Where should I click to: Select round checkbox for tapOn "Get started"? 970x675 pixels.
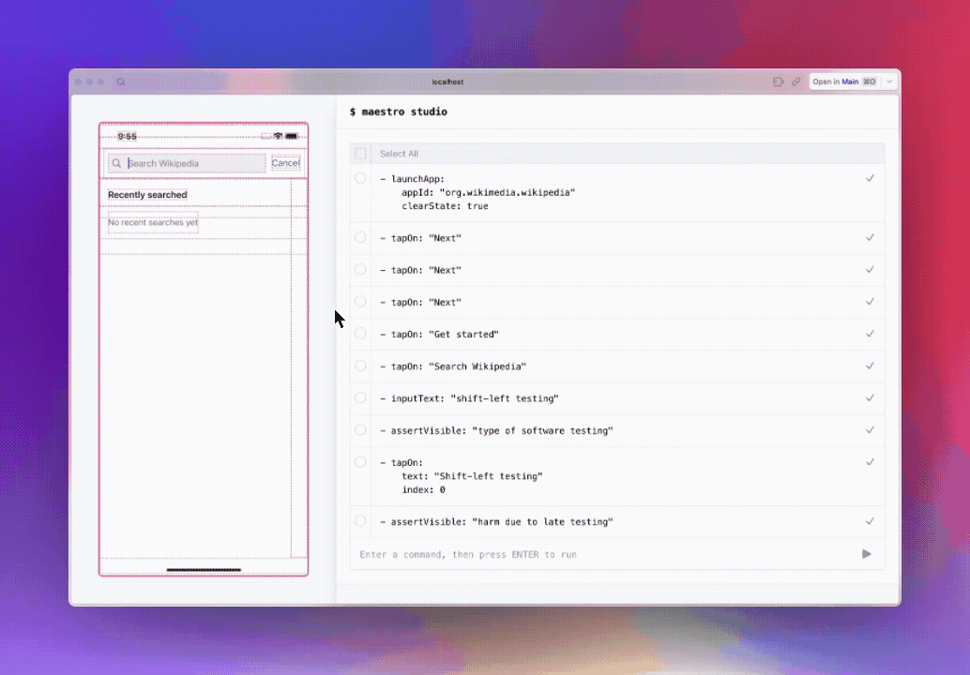click(x=360, y=334)
